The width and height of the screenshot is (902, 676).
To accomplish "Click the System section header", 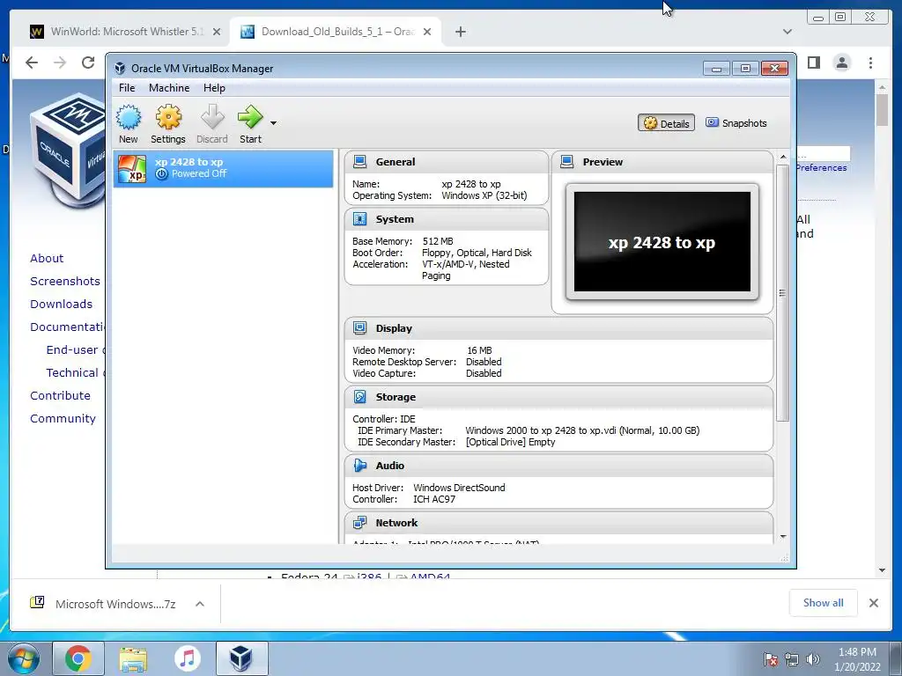I will 447,219.
